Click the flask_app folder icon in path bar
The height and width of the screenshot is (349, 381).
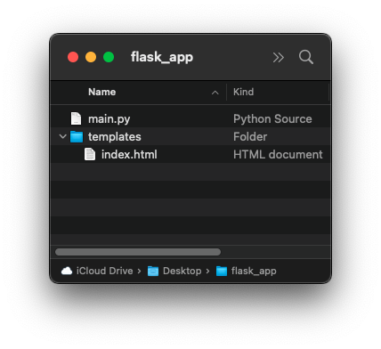coord(222,271)
